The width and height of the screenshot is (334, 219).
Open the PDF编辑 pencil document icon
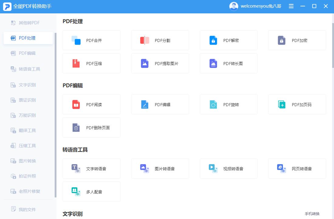(145, 105)
